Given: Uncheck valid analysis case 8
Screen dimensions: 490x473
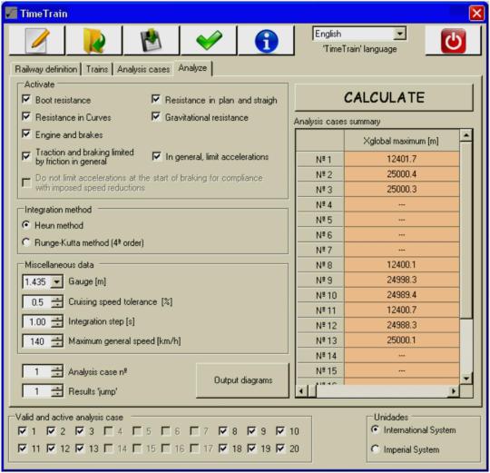Looking at the screenshot, I should [x=223, y=431].
